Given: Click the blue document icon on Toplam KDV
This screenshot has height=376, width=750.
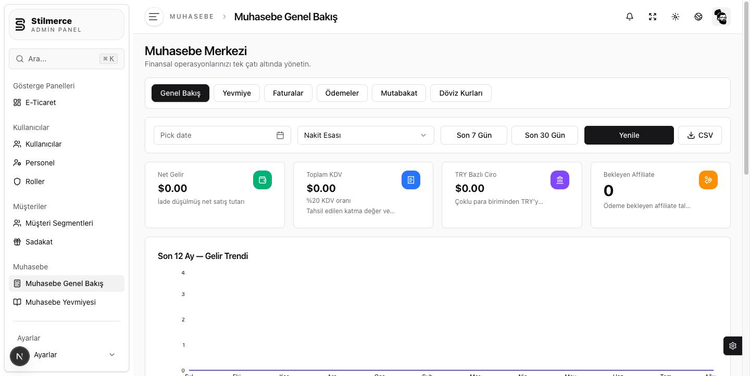Looking at the screenshot, I should [x=411, y=180].
